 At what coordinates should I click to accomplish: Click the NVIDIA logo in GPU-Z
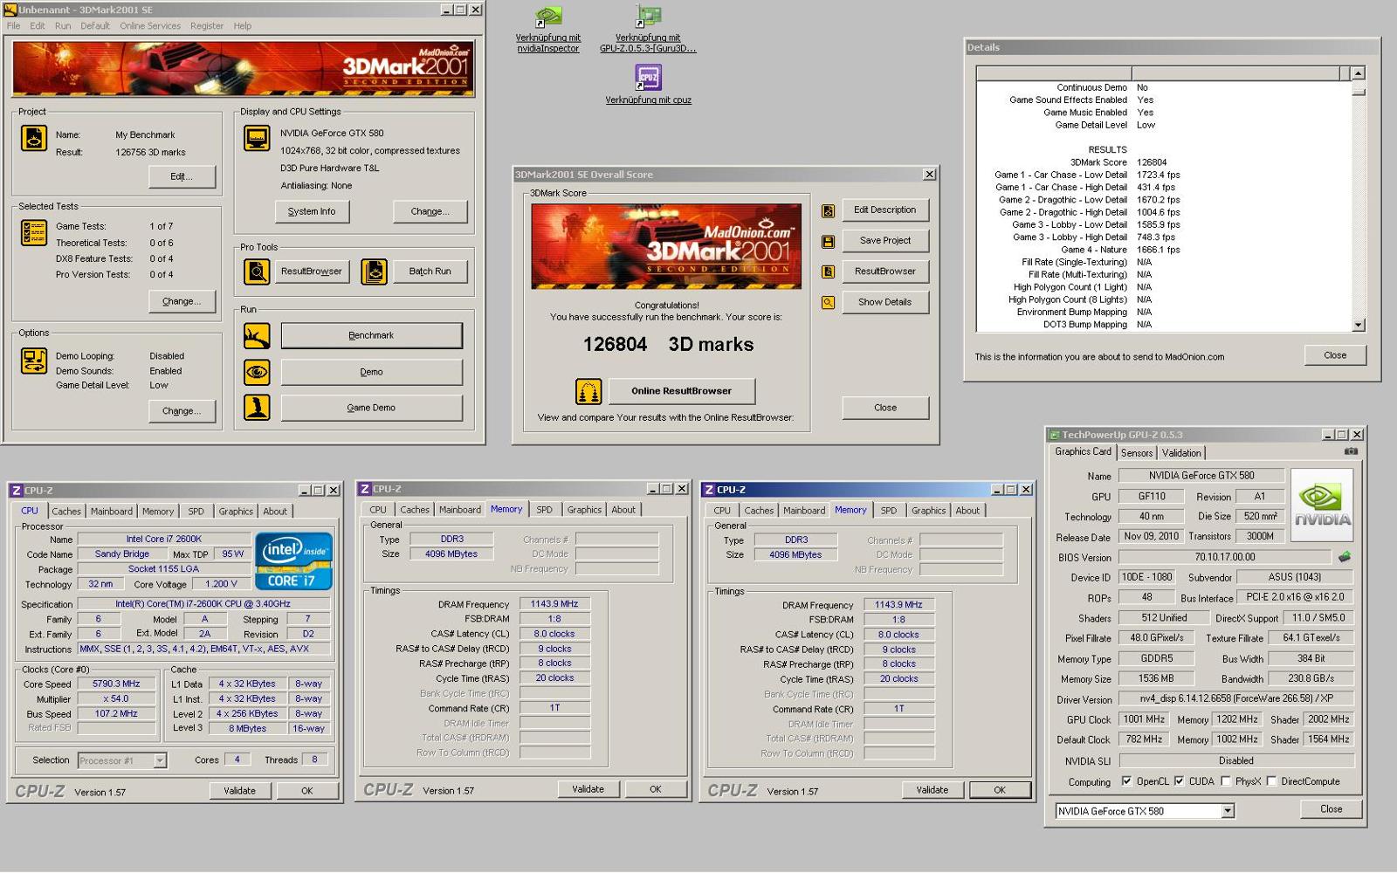1322,505
